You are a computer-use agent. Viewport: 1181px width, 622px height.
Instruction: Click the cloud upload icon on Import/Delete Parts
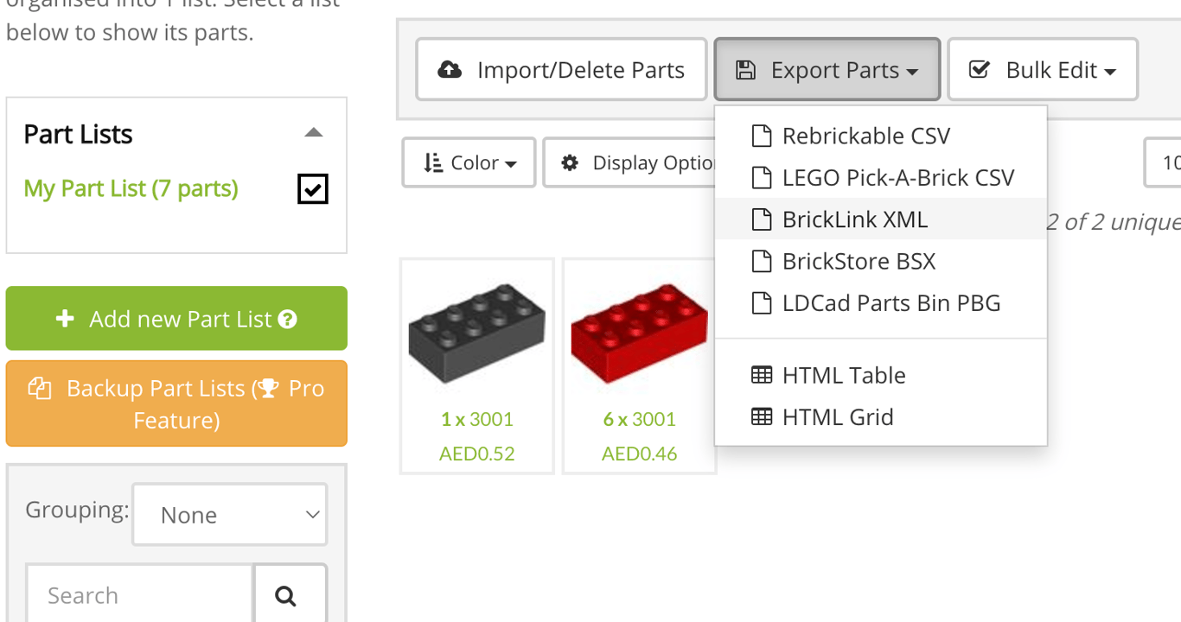(x=450, y=70)
